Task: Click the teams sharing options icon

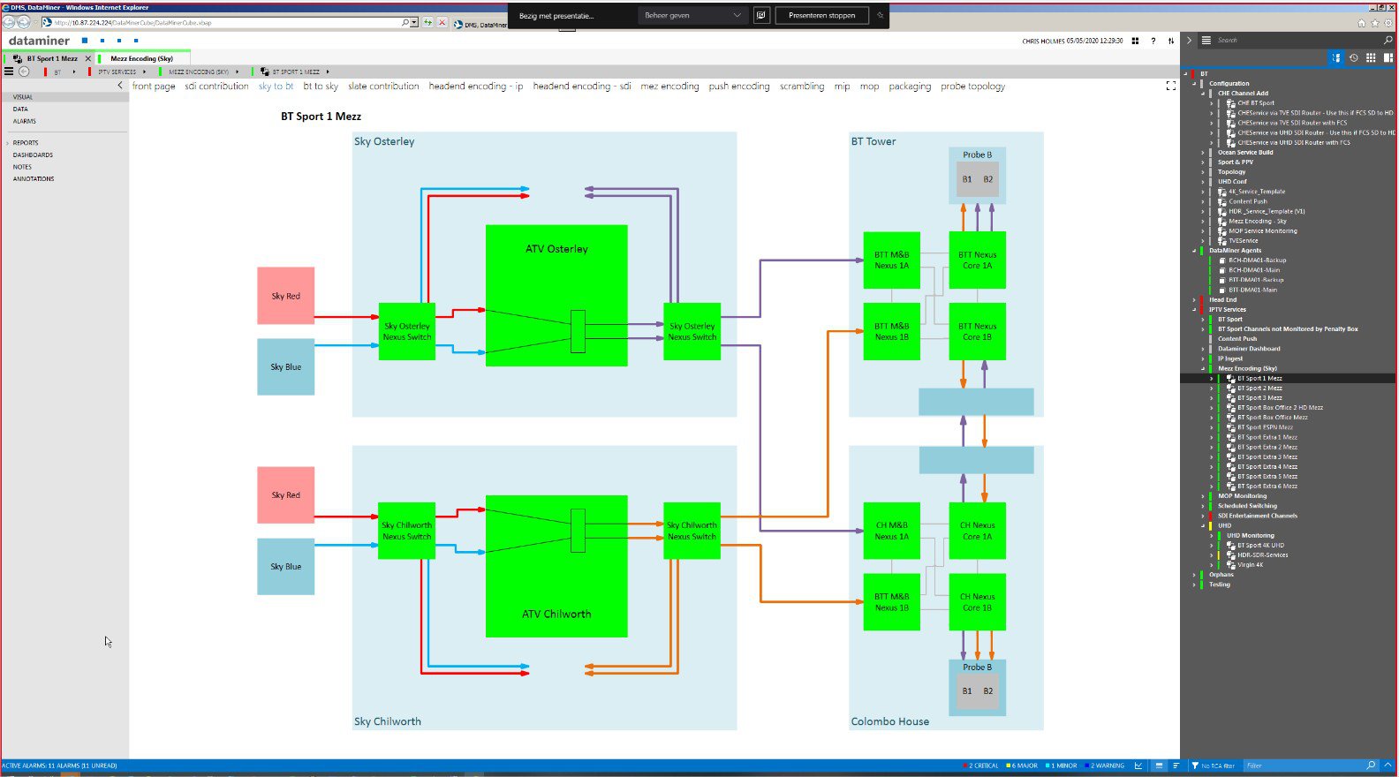Action: coord(761,15)
